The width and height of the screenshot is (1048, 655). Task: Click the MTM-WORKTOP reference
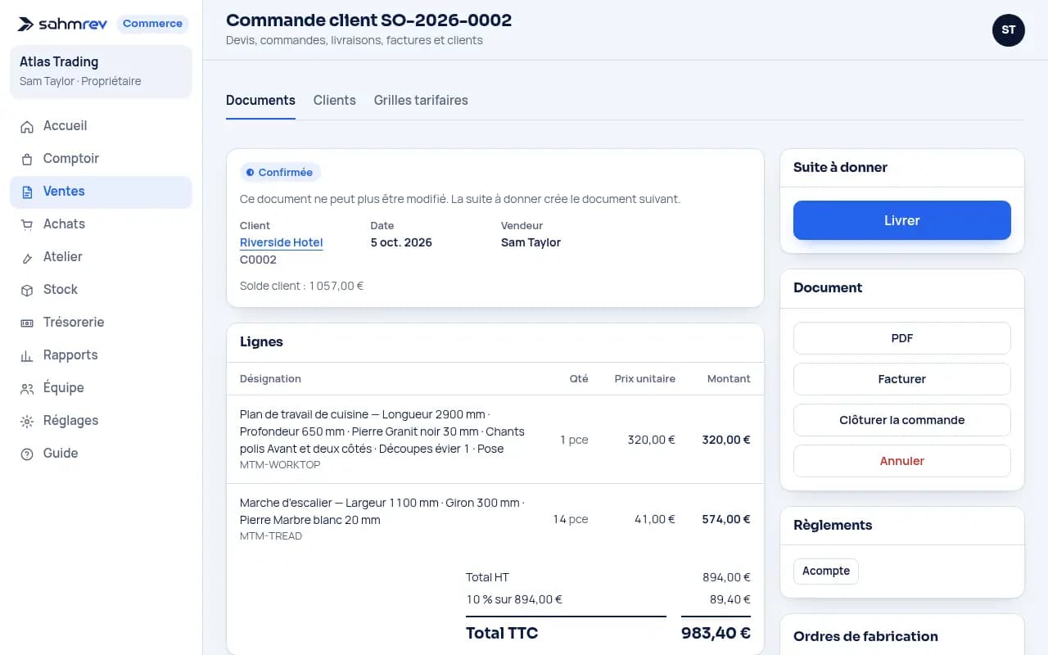coord(280,465)
